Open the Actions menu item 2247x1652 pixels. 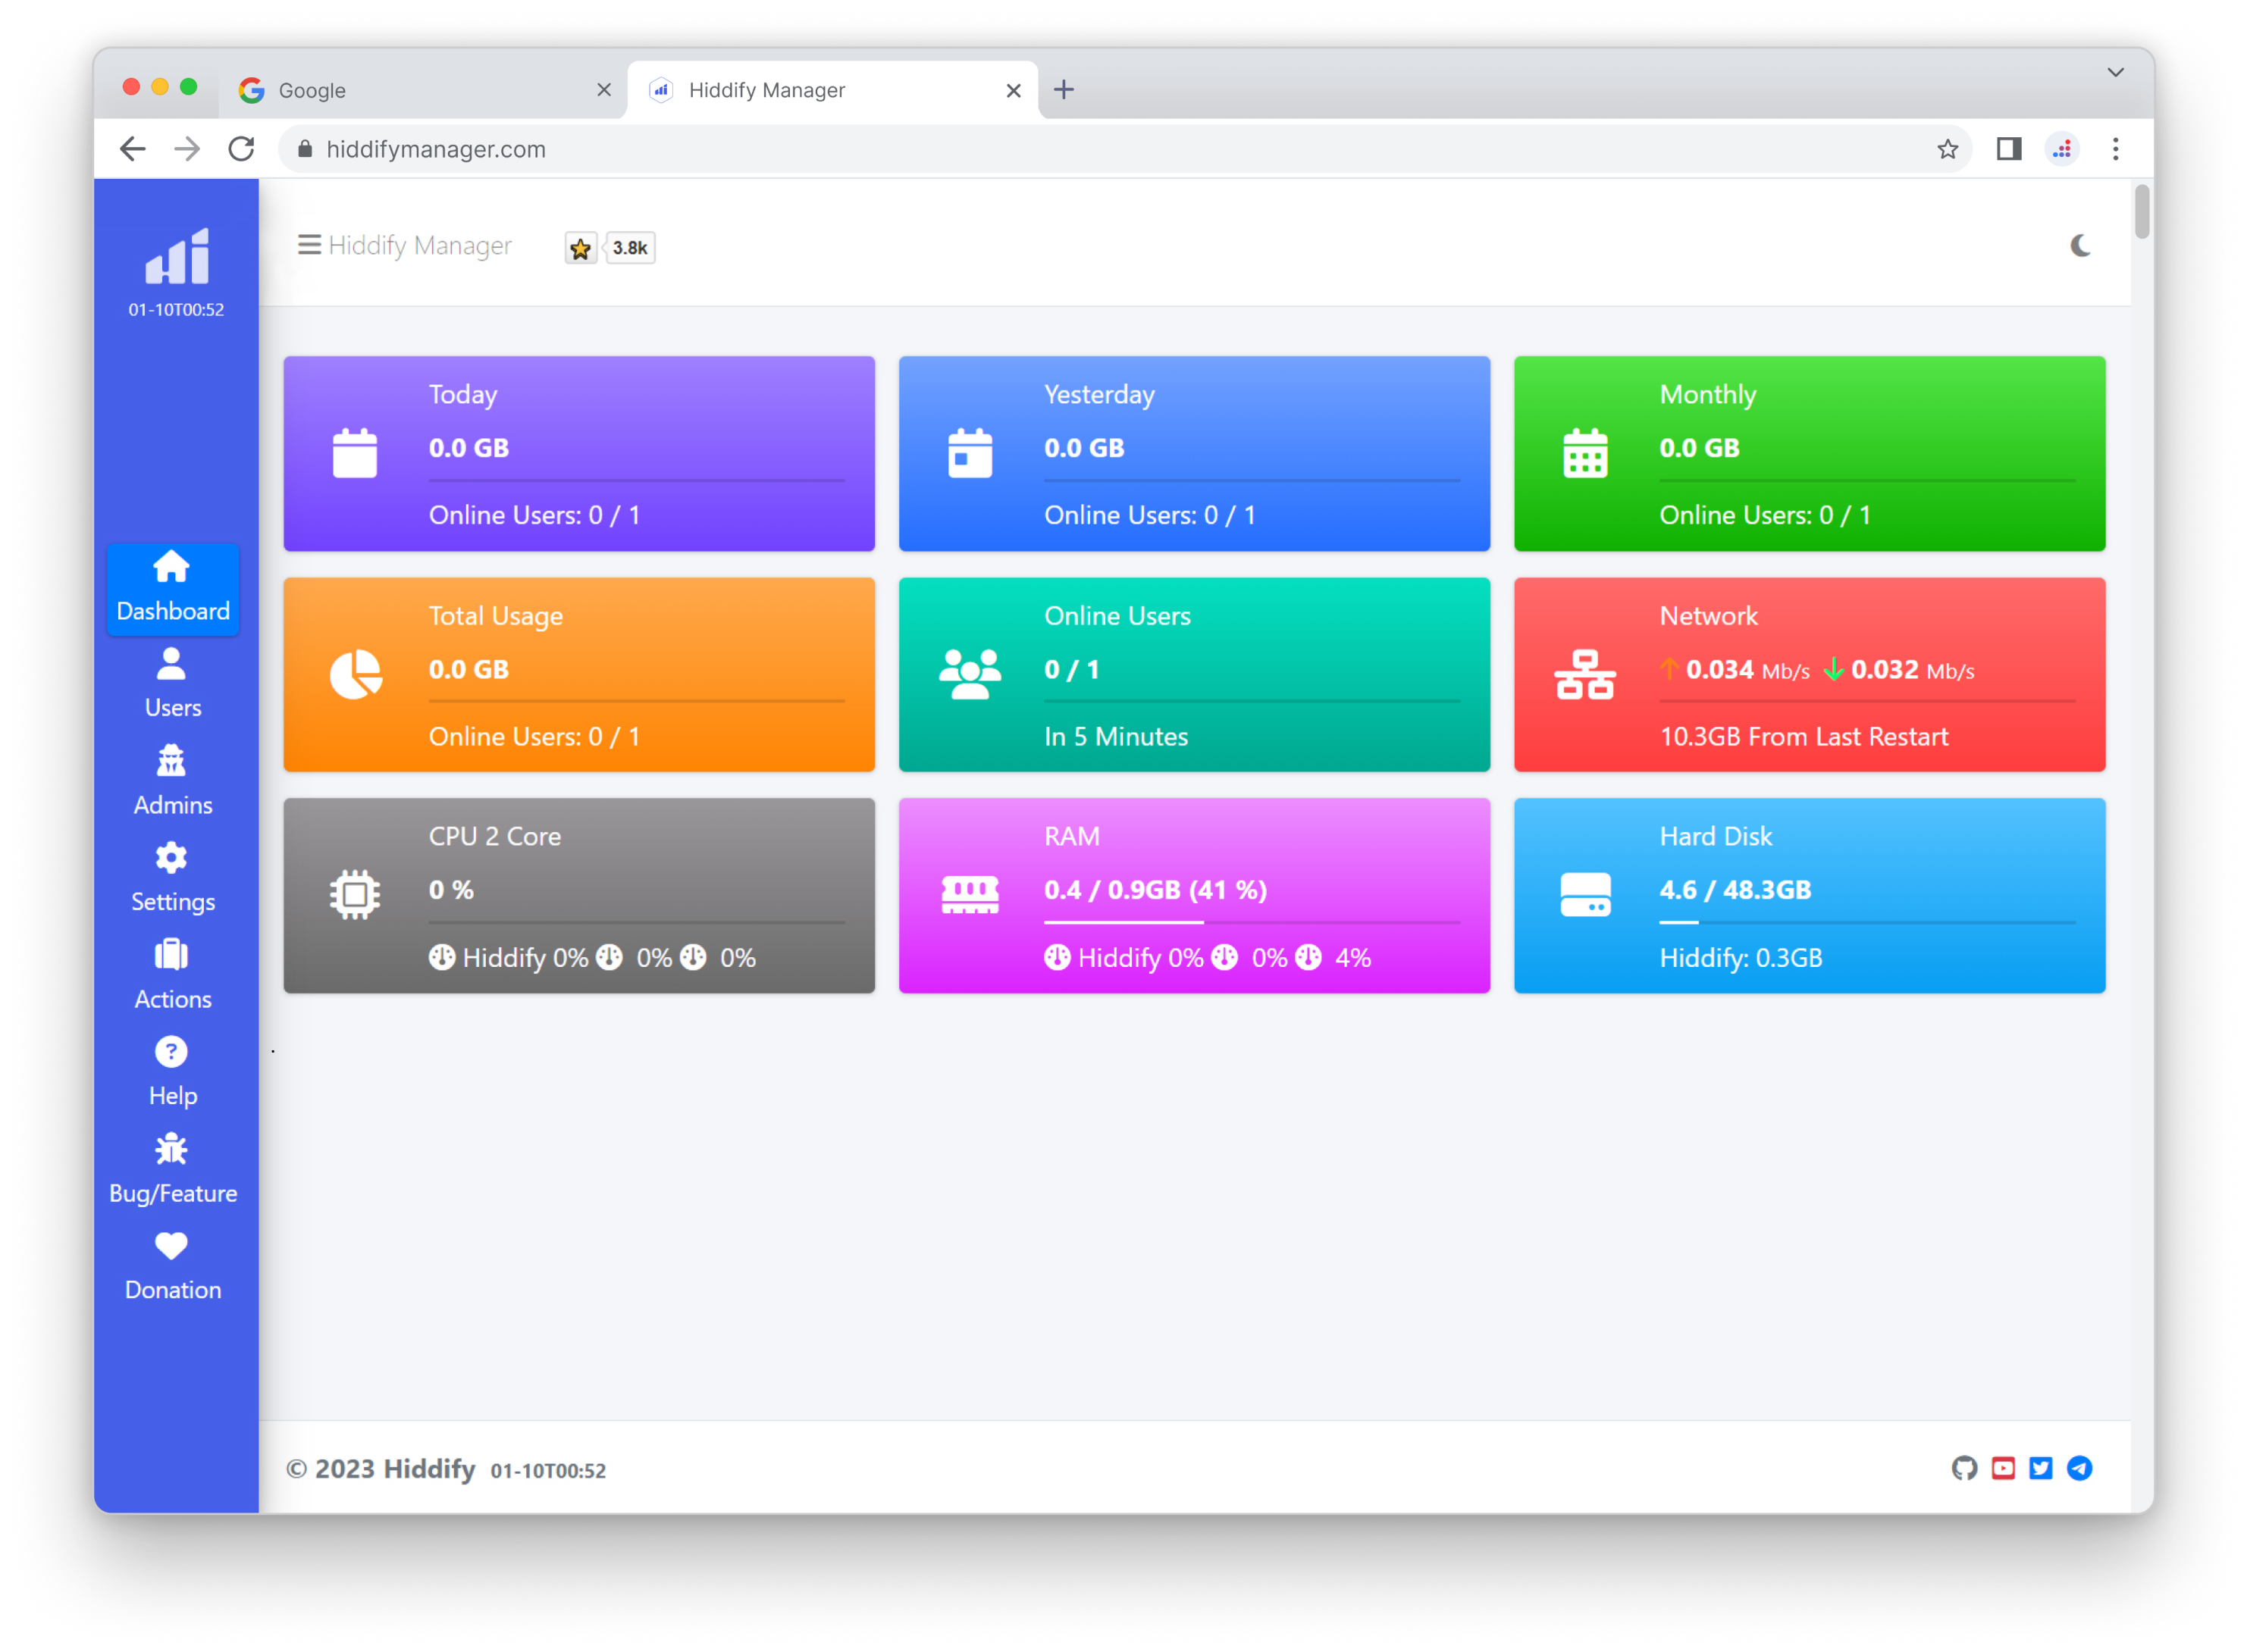172,975
